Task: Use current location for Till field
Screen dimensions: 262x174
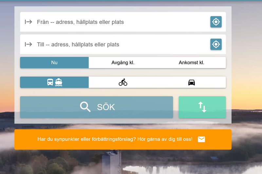Action: (216, 44)
